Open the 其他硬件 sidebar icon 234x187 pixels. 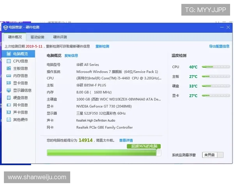pyautogui.click(x=9, y=120)
